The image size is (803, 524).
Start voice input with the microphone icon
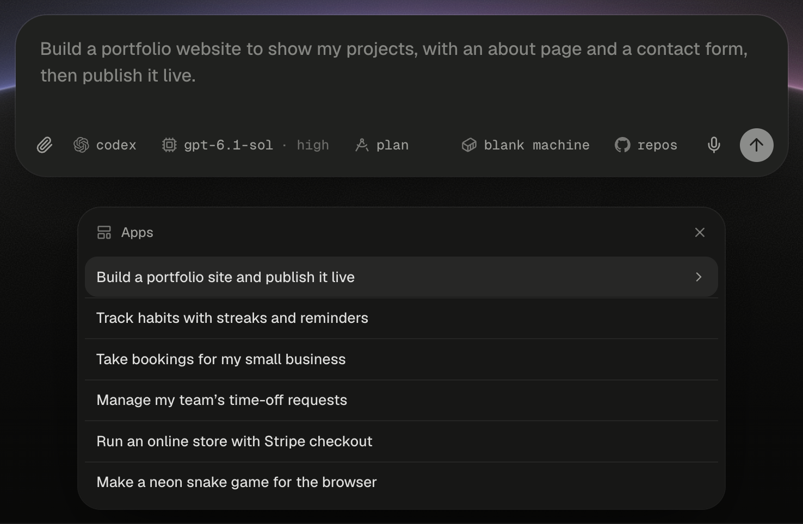(x=714, y=145)
